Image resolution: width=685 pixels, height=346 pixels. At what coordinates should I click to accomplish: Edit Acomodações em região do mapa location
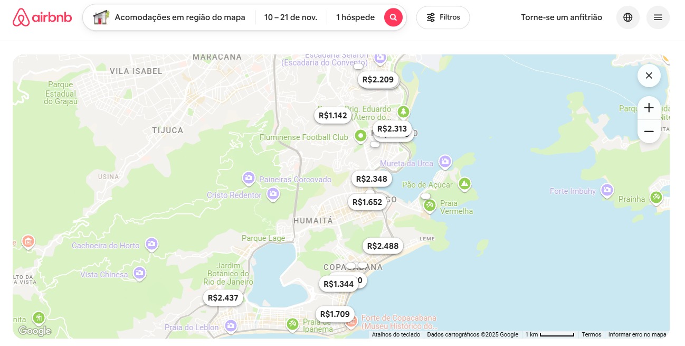(x=179, y=17)
